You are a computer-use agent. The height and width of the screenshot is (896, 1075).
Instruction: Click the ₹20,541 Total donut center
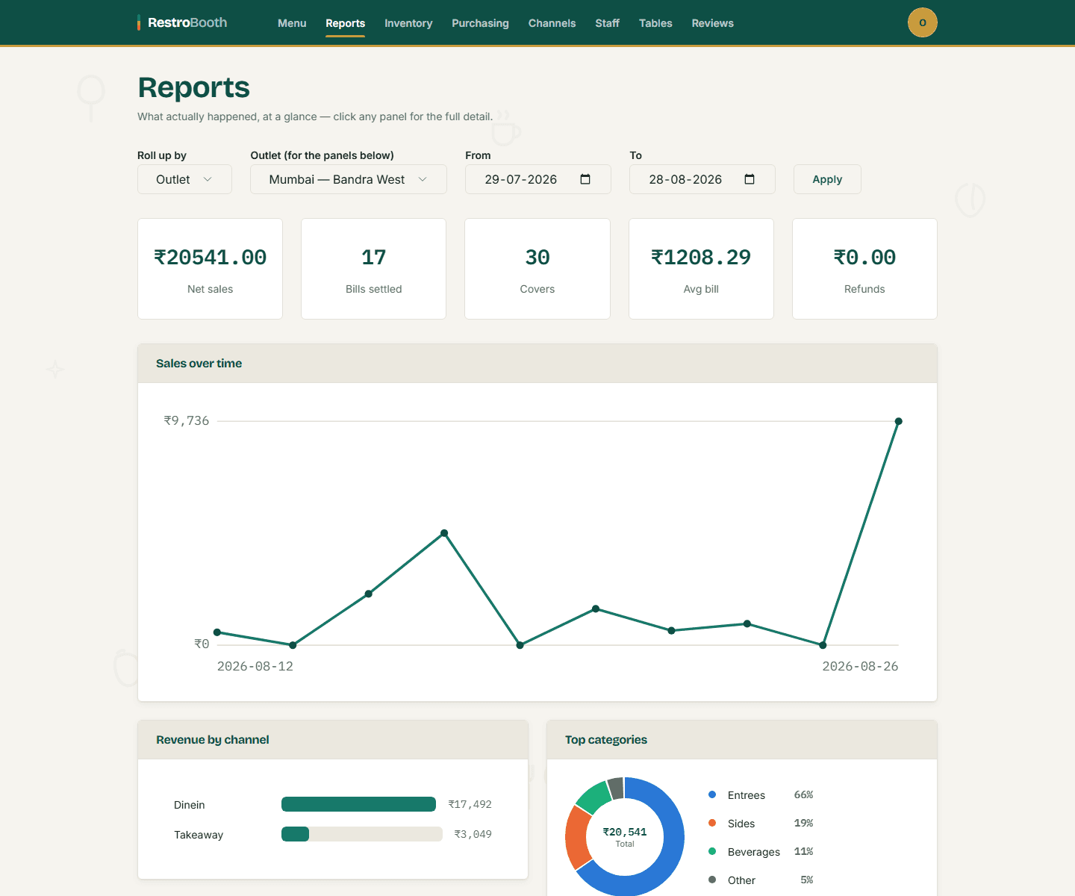625,836
